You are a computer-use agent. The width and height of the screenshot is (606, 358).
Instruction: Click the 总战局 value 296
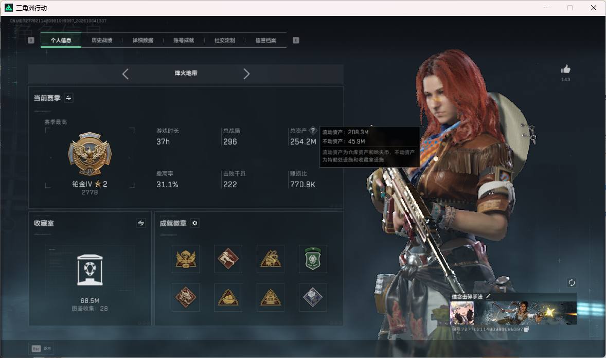230,142
